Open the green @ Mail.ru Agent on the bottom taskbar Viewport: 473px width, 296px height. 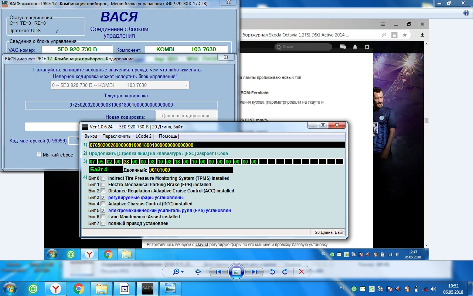pyautogui.click(x=33, y=288)
